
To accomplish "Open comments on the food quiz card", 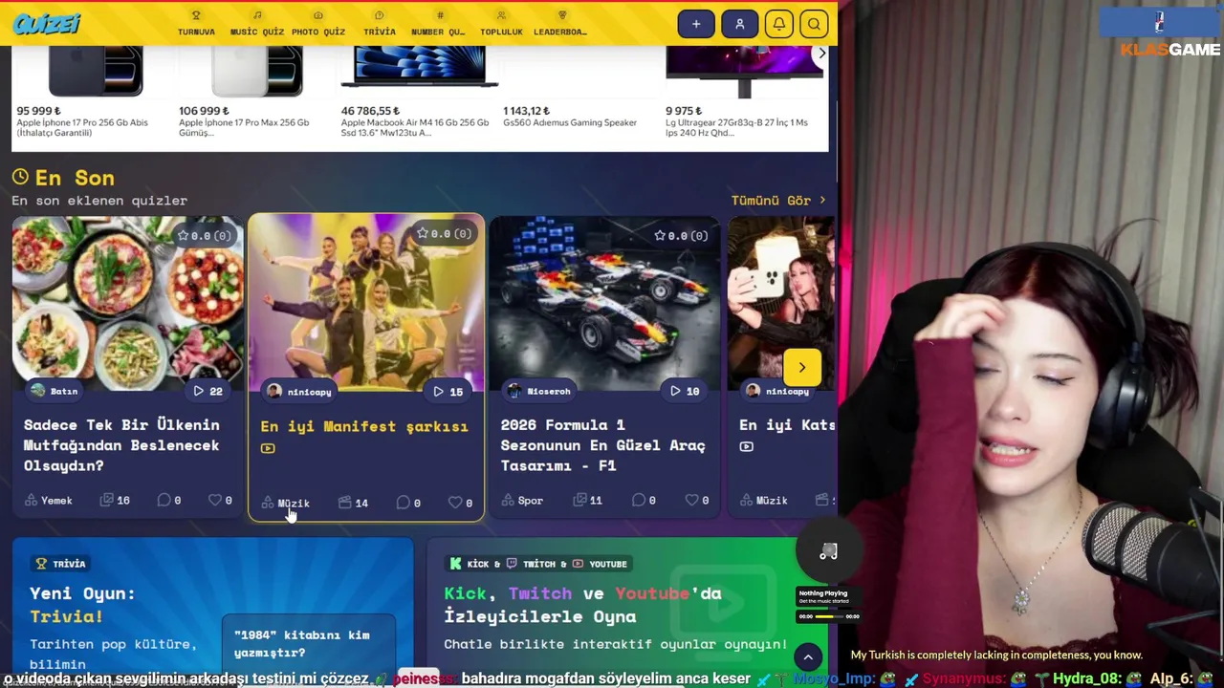I will [x=169, y=501].
